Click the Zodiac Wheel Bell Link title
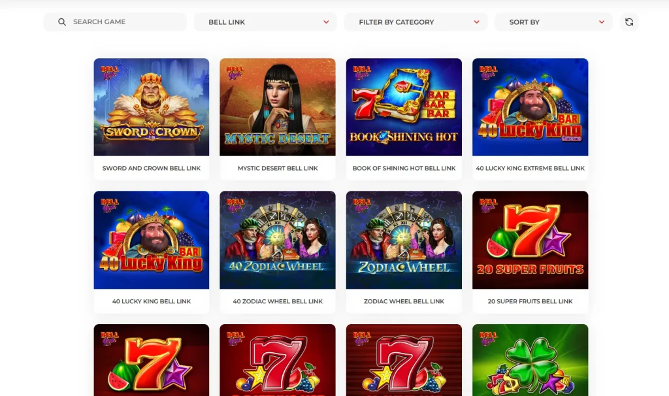Screen dimensions: 669x396 tap(404, 301)
